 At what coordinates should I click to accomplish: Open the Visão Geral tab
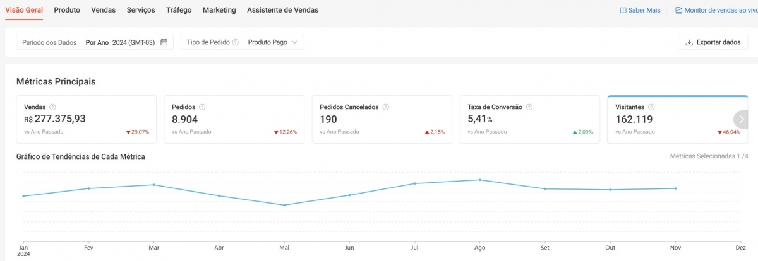(x=24, y=10)
